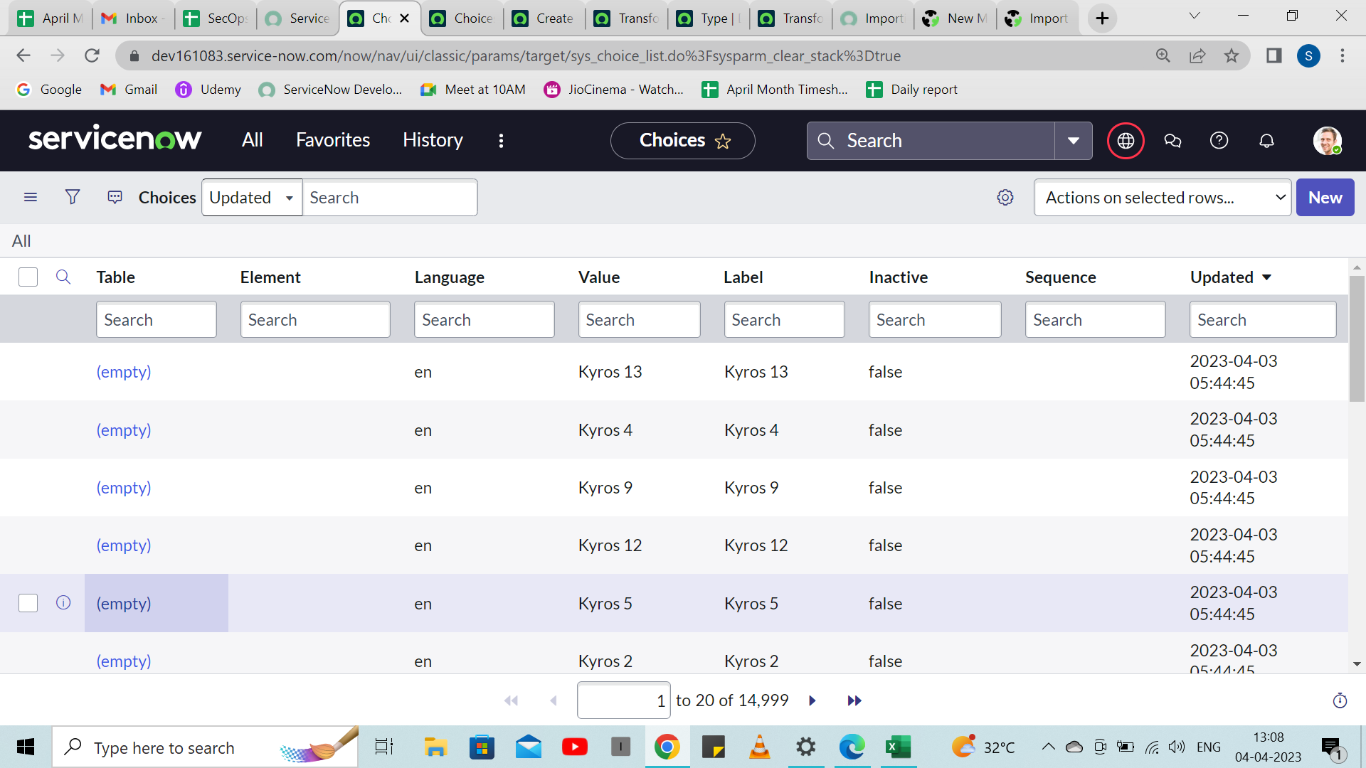Open the Favorites menu
Image resolution: width=1366 pixels, height=768 pixels.
(333, 140)
